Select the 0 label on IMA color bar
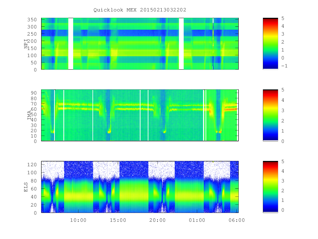Viewport: 318px width, 239px height. (x=282, y=141)
